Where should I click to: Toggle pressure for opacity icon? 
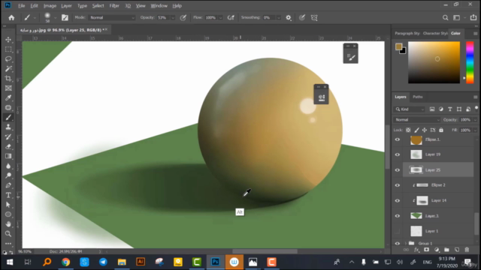(x=183, y=18)
